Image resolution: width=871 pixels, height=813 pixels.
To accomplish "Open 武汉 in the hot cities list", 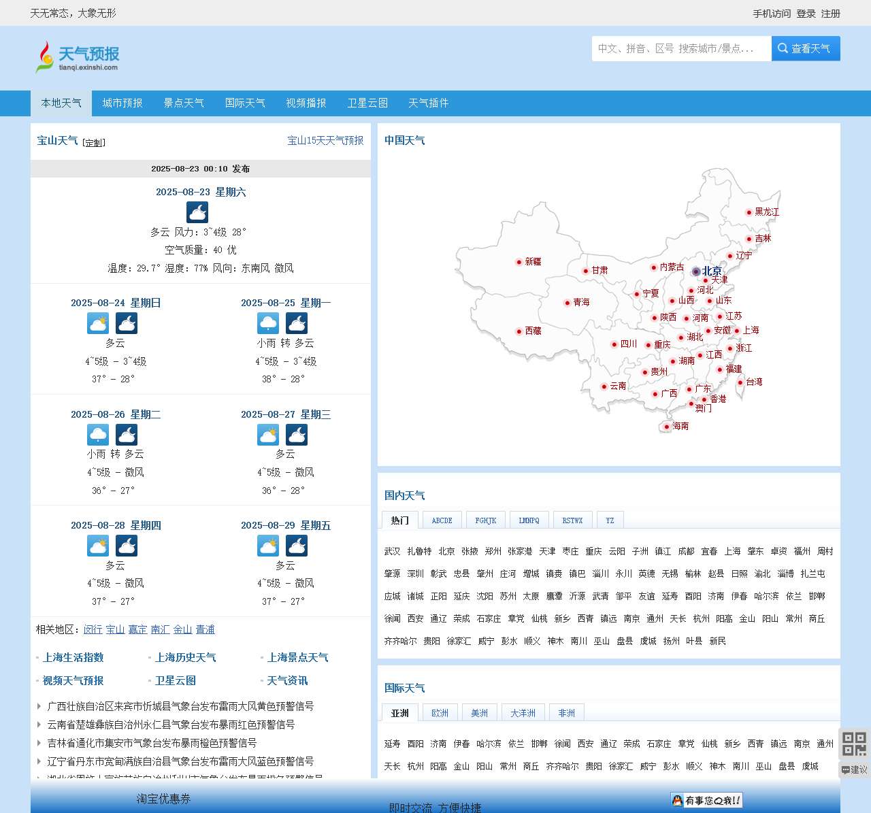I will [392, 552].
